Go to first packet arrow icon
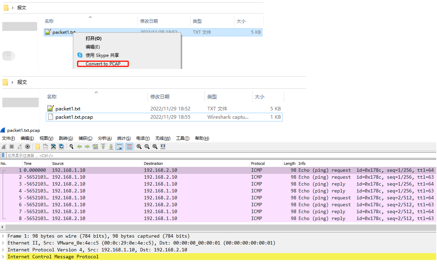 tap(103, 147)
